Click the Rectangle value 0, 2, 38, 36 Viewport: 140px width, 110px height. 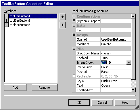tap(116, 76)
